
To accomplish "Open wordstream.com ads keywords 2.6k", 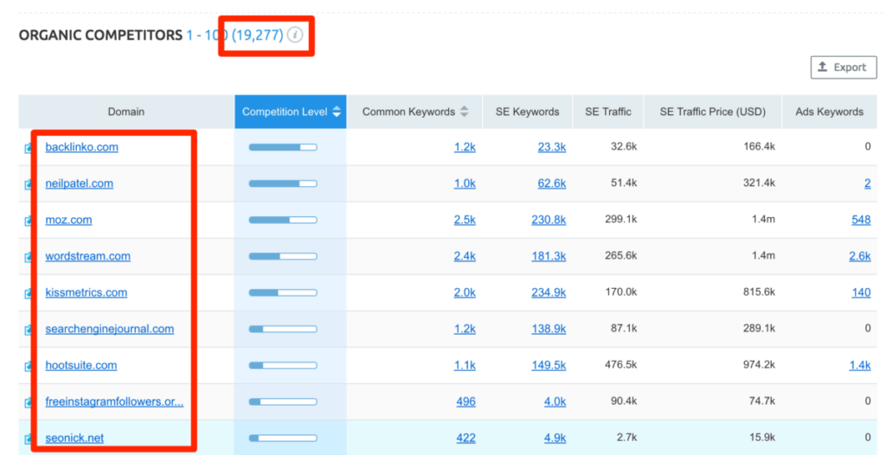I will pyautogui.click(x=860, y=256).
